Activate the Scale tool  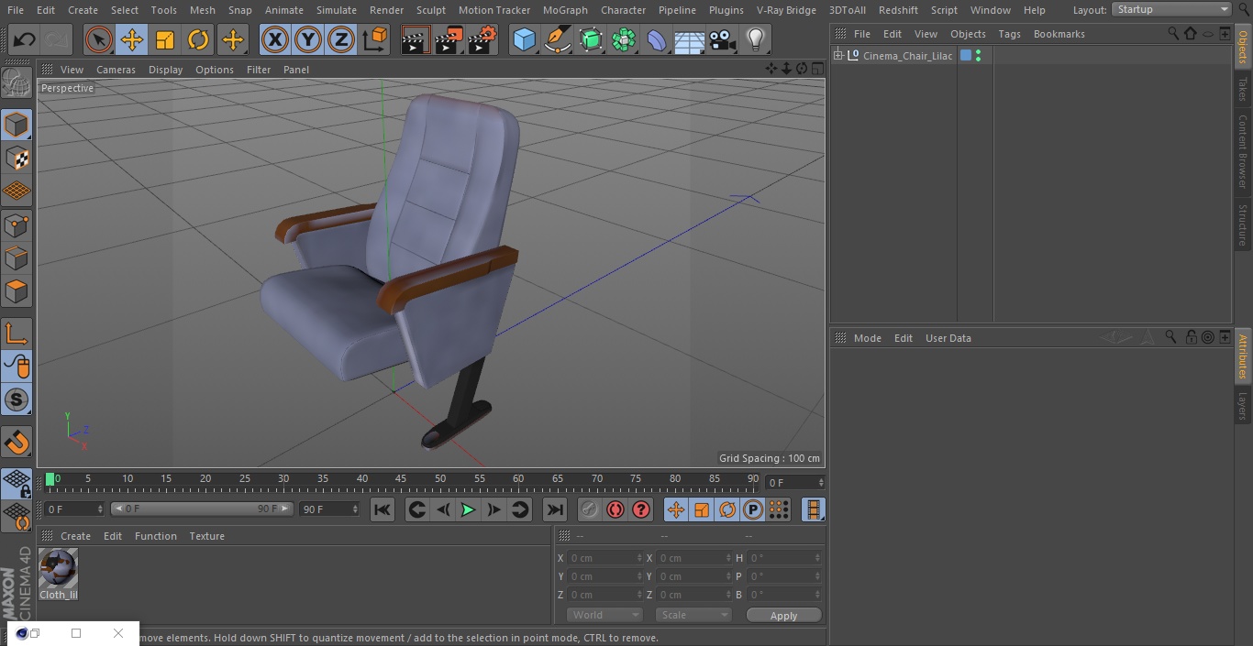coord(165,39)
